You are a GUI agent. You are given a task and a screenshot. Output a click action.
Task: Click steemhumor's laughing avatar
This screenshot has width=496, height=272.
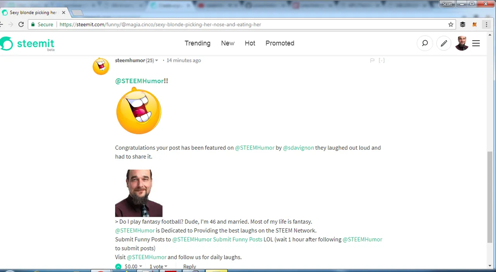click(x=101, y=66)
